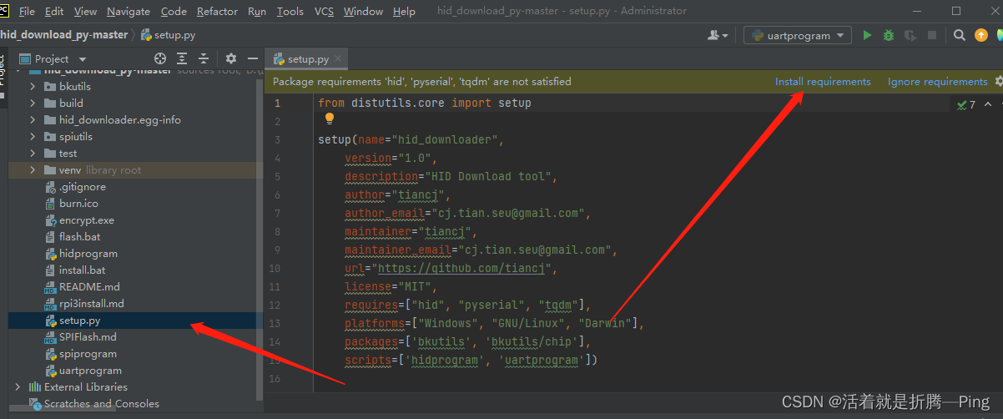This screenshot has height=419, width=1003.
Task: Expand all in Project panel
Action: pyautogui.click(x=182, y=58)
